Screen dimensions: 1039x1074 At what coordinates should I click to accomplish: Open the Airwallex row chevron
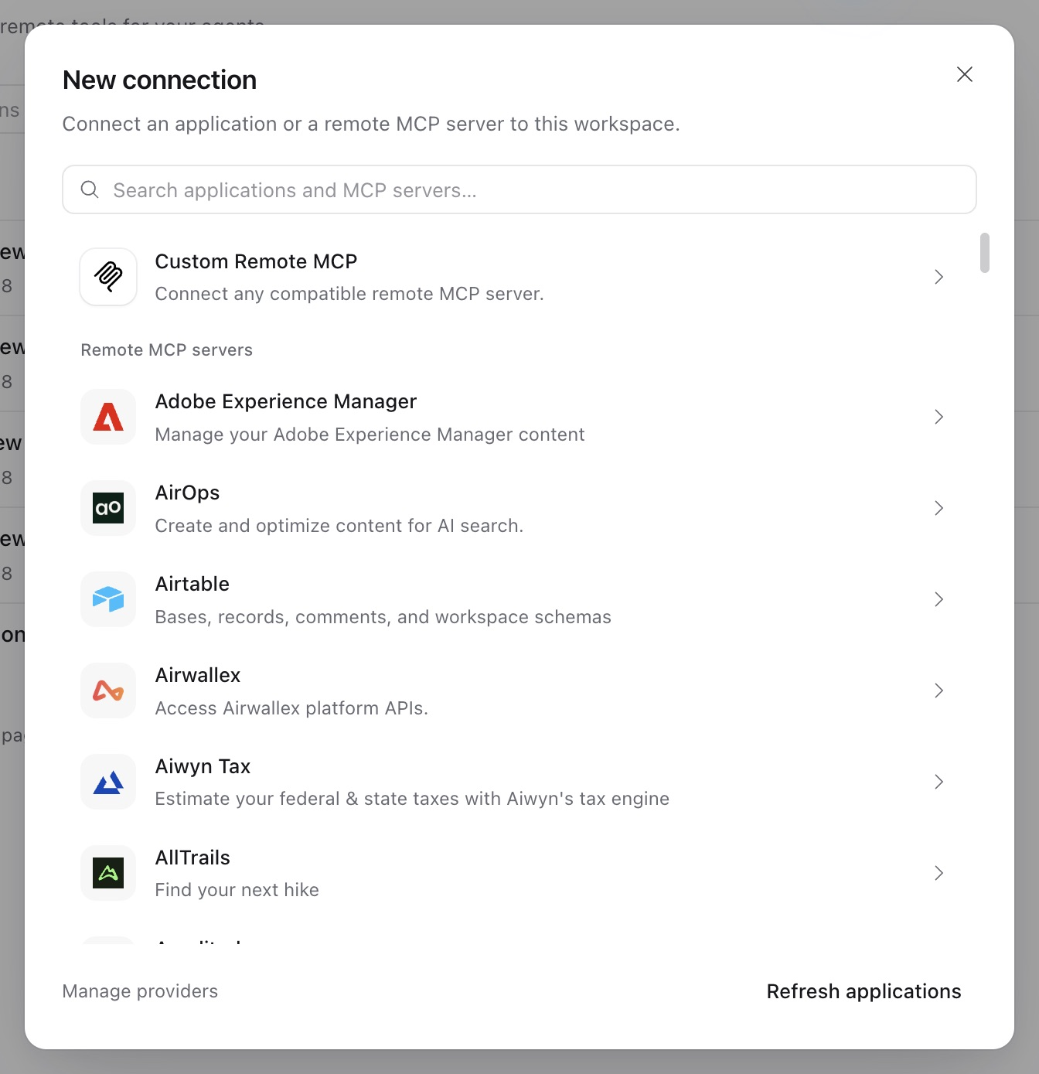pyautogui.click(x=939, y=690)
